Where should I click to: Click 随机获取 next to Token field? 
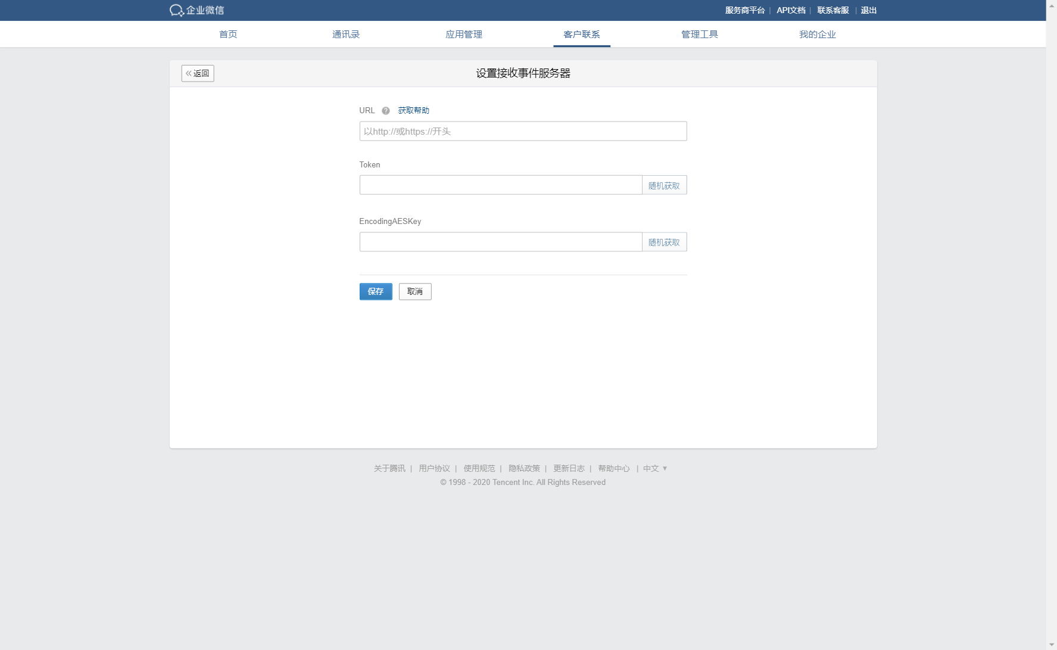click(x=664, y=185)
